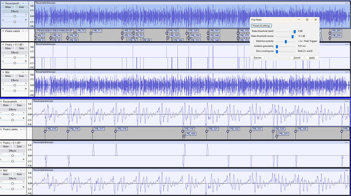351x196 pixels.
Task: Adjust the Zero-crossing use slider
Action: point(277,51)
